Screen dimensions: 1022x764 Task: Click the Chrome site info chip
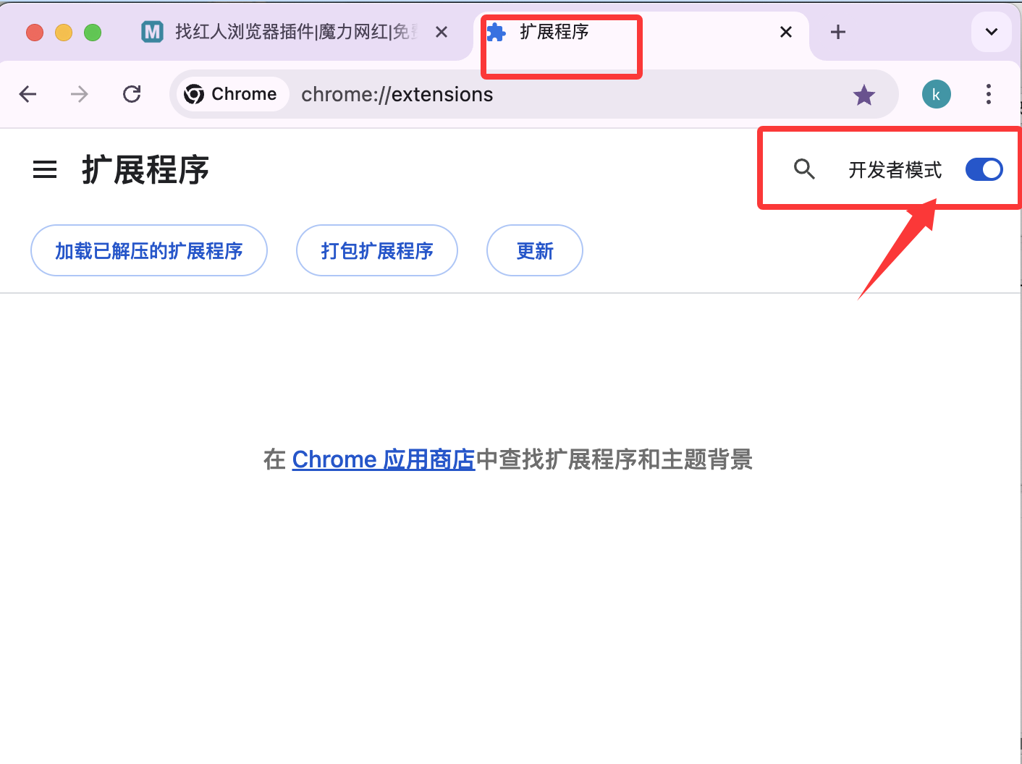232,94
